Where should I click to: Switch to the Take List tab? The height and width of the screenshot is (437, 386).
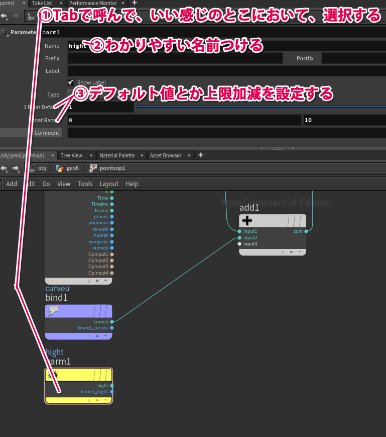point(42,3)
